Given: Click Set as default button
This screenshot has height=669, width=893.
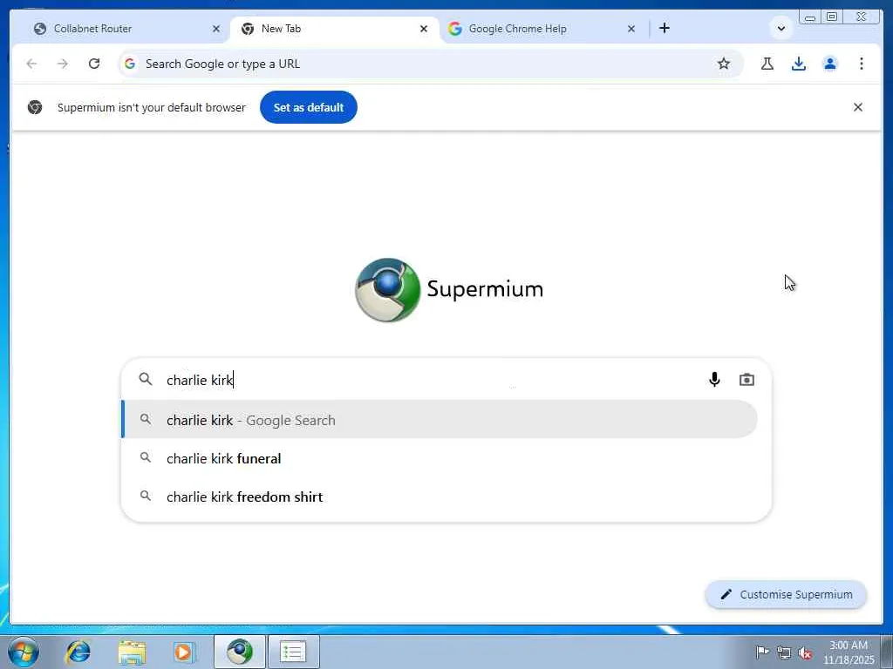Looking at the screenshot, I should coord(308,107).
